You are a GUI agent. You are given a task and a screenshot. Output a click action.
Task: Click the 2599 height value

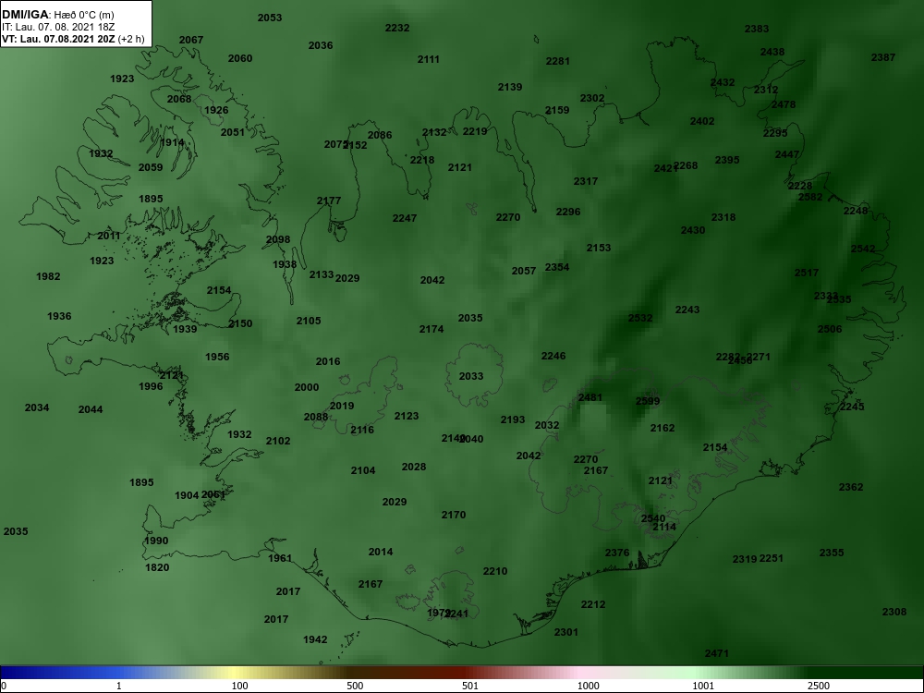[649, 401]
